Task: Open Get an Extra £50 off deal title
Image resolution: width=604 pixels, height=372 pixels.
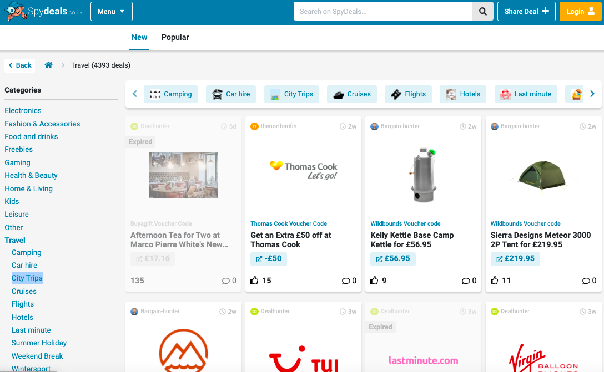Action: click(x=291, y=239)
